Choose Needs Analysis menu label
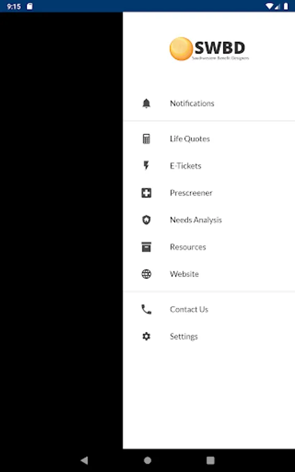 point(196,220)
